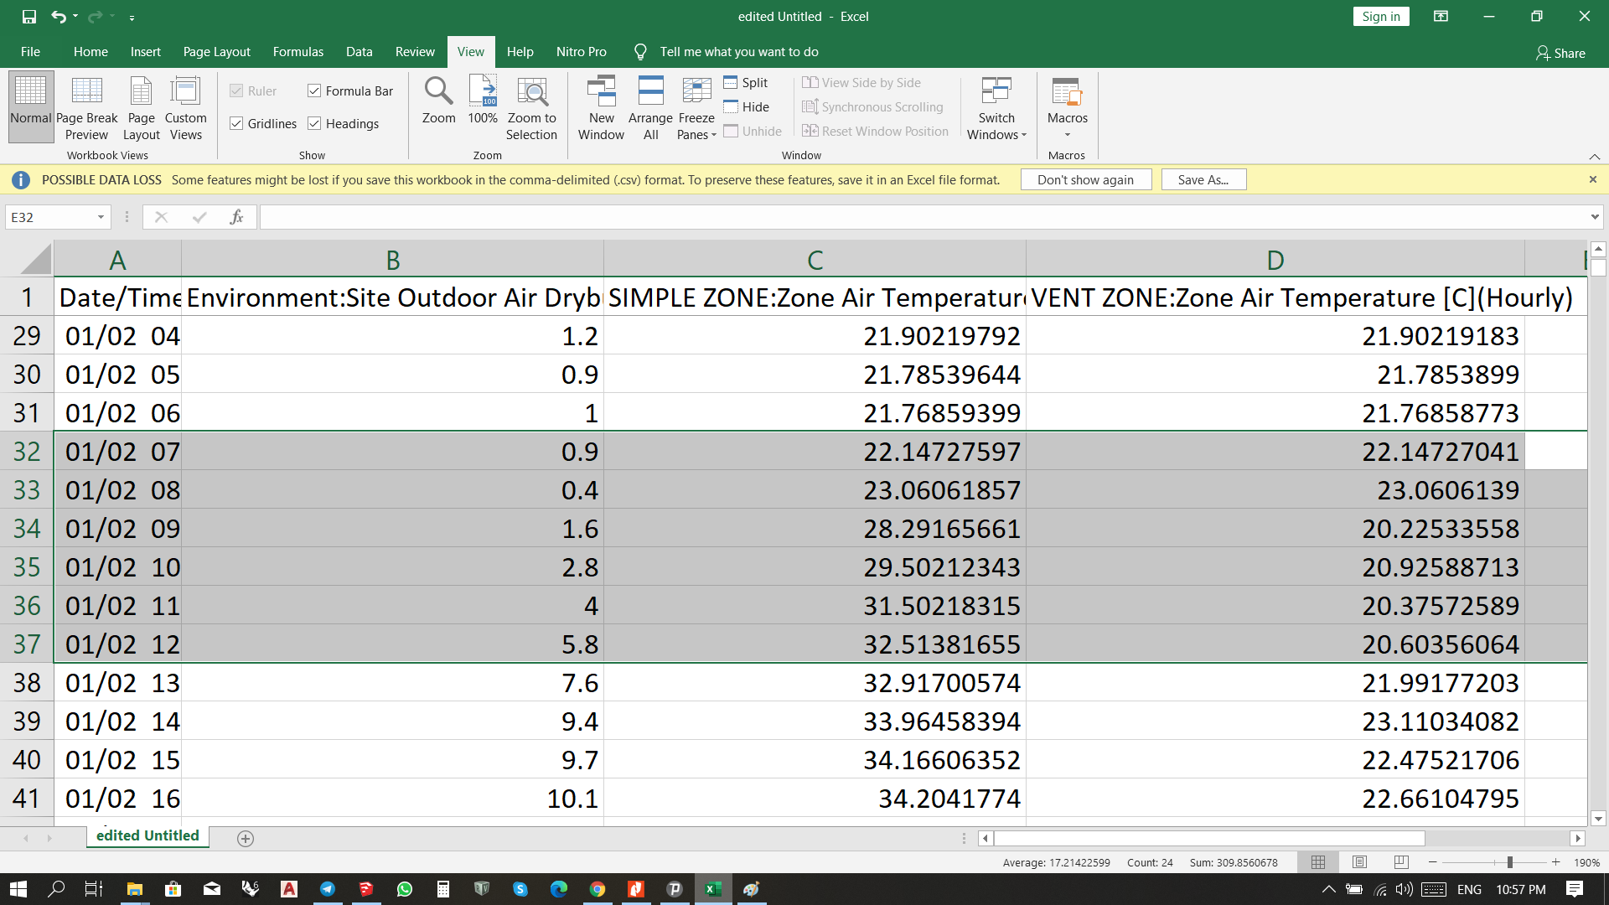Set zoom to 100%
The image size is (1609, 905).
coord(483,101)
